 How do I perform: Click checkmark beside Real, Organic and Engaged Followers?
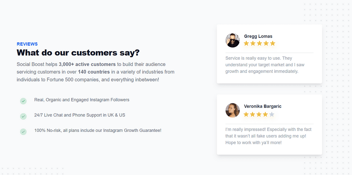click(x=23, y=101)
